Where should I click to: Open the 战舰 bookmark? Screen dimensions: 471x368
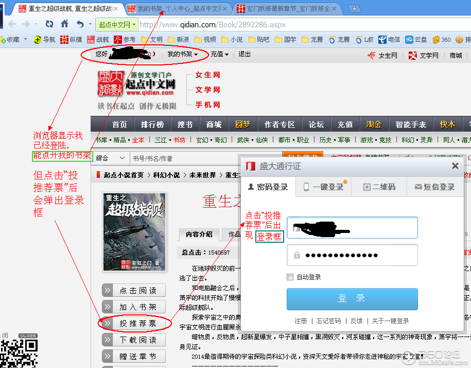[98, 39]
